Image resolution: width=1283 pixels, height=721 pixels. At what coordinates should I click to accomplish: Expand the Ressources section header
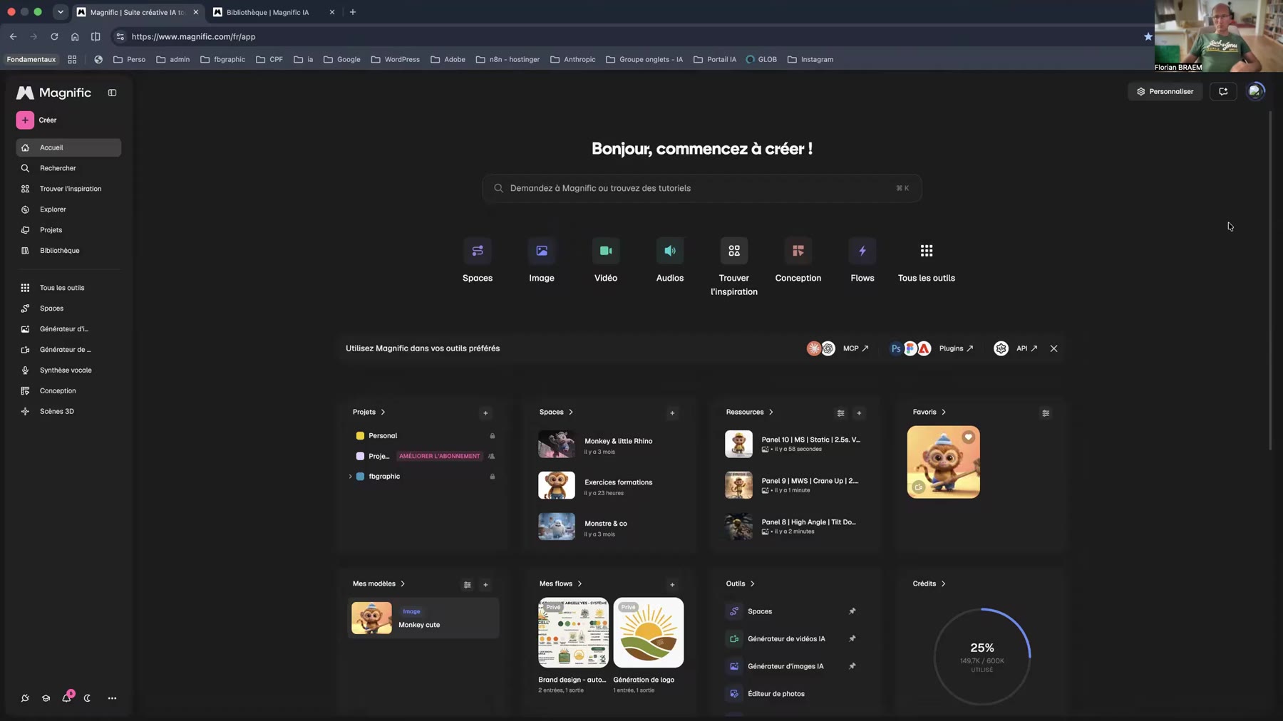[750, 412]
